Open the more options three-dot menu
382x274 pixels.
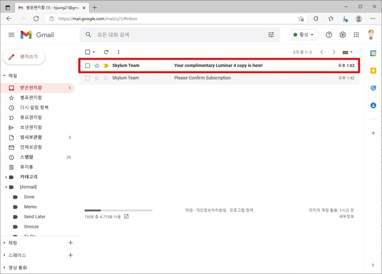click(x=118, y=52)
